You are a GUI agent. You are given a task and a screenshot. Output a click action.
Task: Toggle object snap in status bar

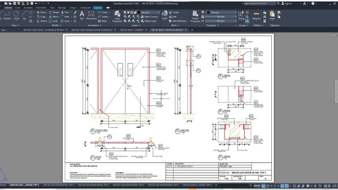(287, 186)
